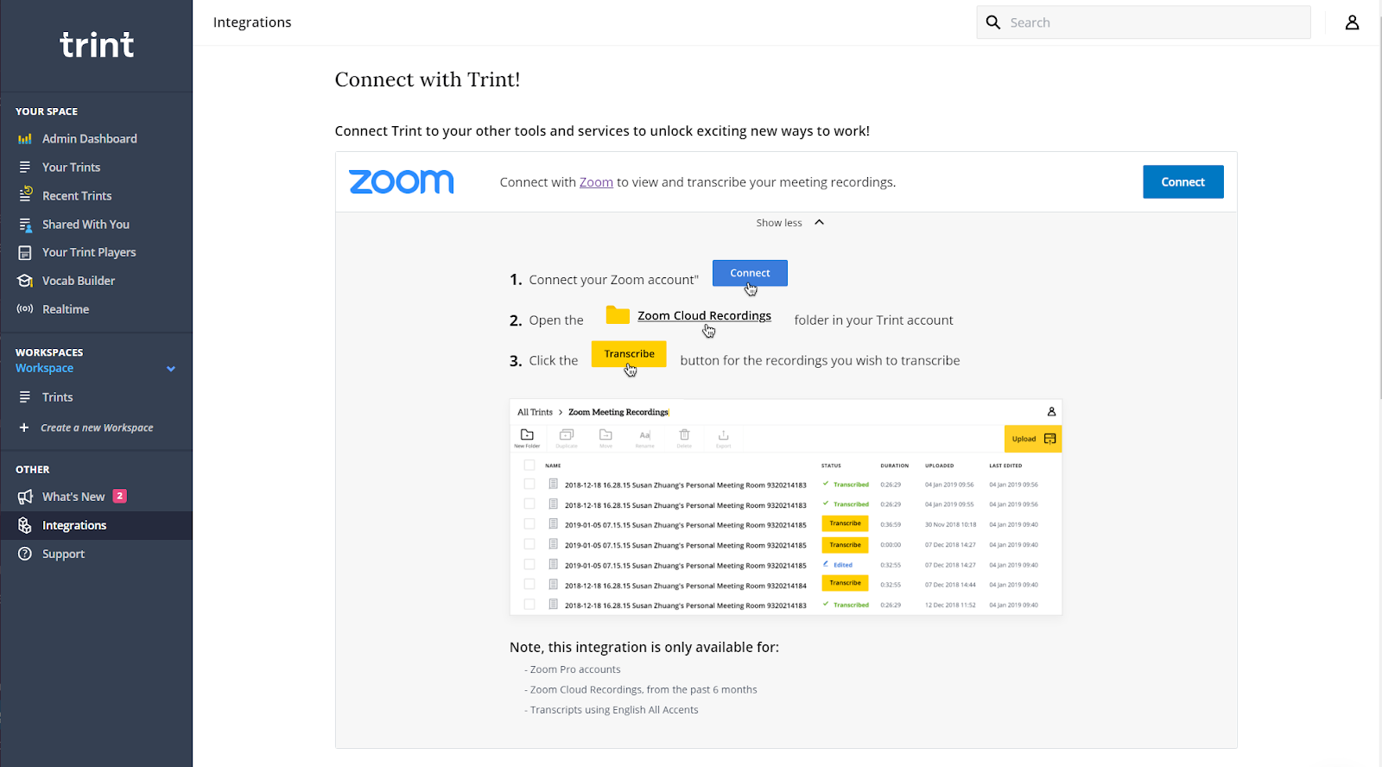Open Admin Dashboard chart icon
Image resolution: width=1382 pixels, height=767 pixels.
pyautogui.click(x=25, y=139)
